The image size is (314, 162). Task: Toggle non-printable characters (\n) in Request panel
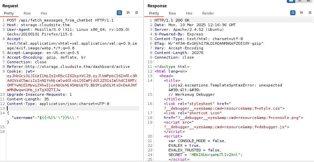click(x=128, y=13)
